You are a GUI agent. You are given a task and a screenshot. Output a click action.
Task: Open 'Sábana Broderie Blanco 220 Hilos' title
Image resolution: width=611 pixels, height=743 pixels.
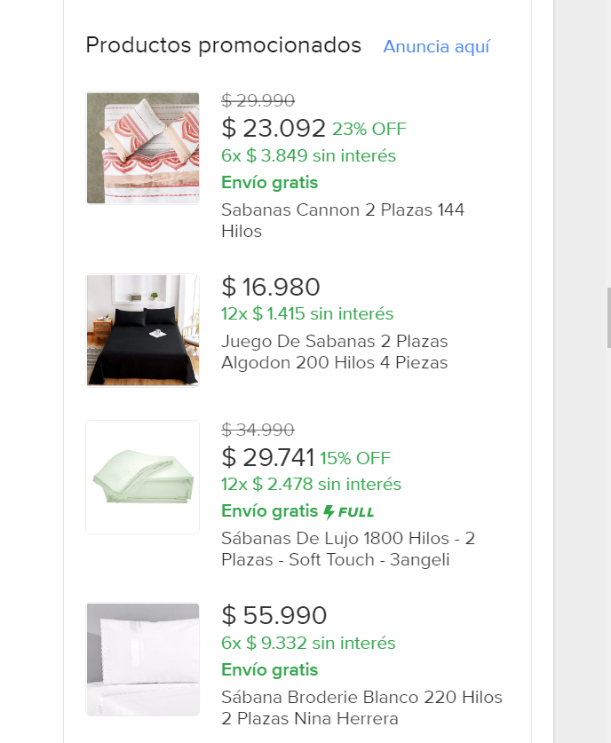coord(361,707)
